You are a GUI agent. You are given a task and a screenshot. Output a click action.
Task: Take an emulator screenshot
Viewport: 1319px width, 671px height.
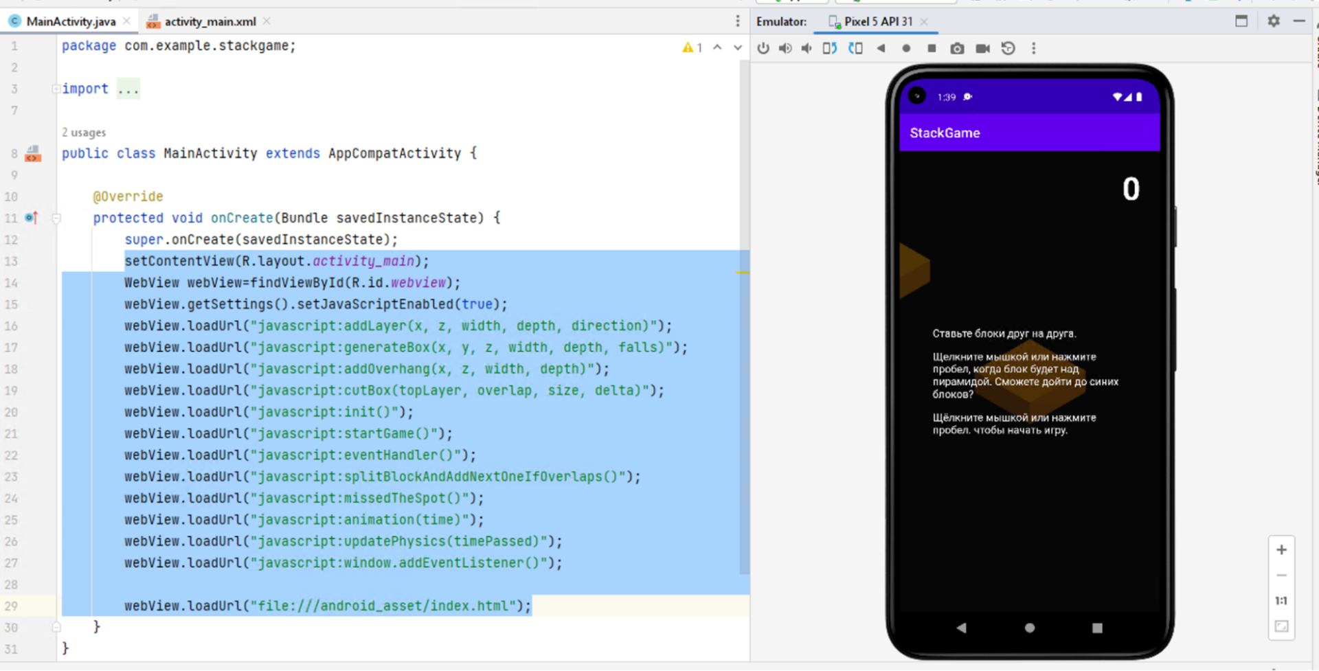click(x=957, y=48)
